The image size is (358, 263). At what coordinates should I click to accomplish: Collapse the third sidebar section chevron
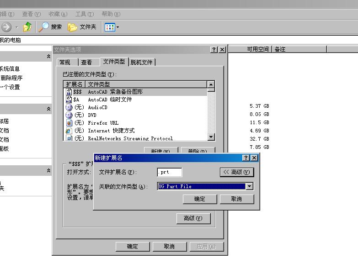point(48,170)
